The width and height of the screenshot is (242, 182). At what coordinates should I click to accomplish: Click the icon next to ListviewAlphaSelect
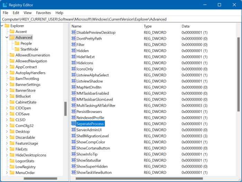(x=73, y=75)
